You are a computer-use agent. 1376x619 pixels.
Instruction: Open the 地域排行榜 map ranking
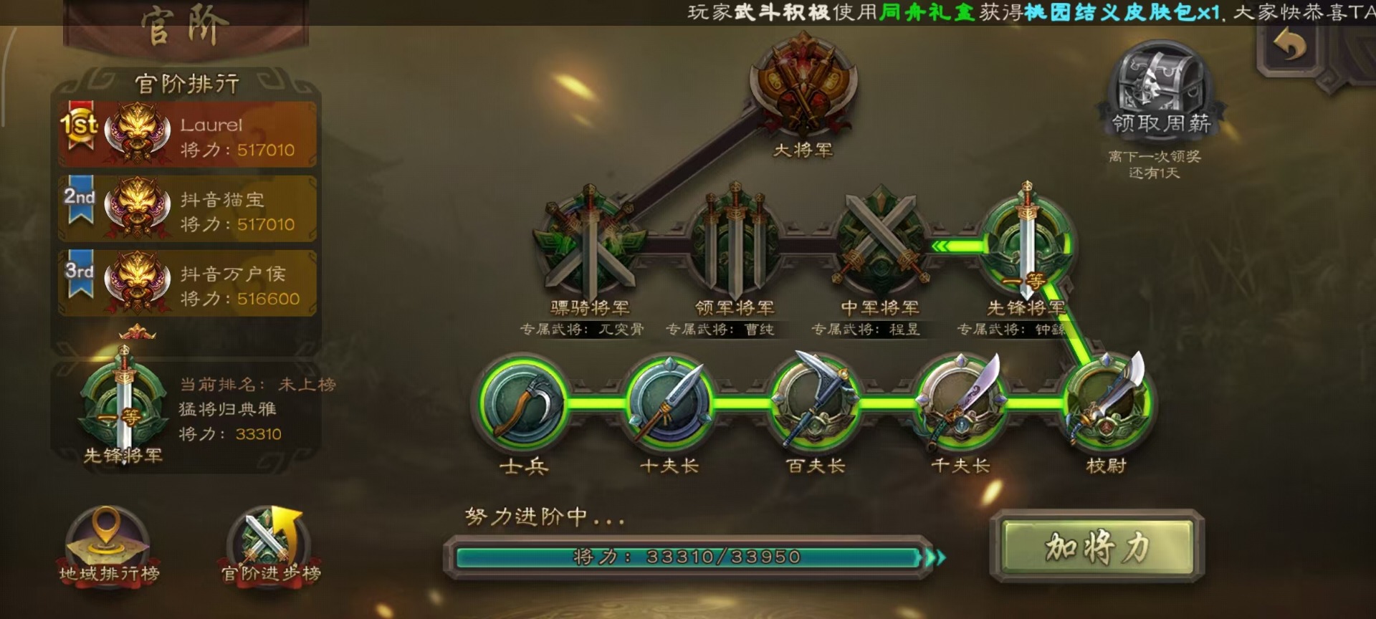(109, 546)
